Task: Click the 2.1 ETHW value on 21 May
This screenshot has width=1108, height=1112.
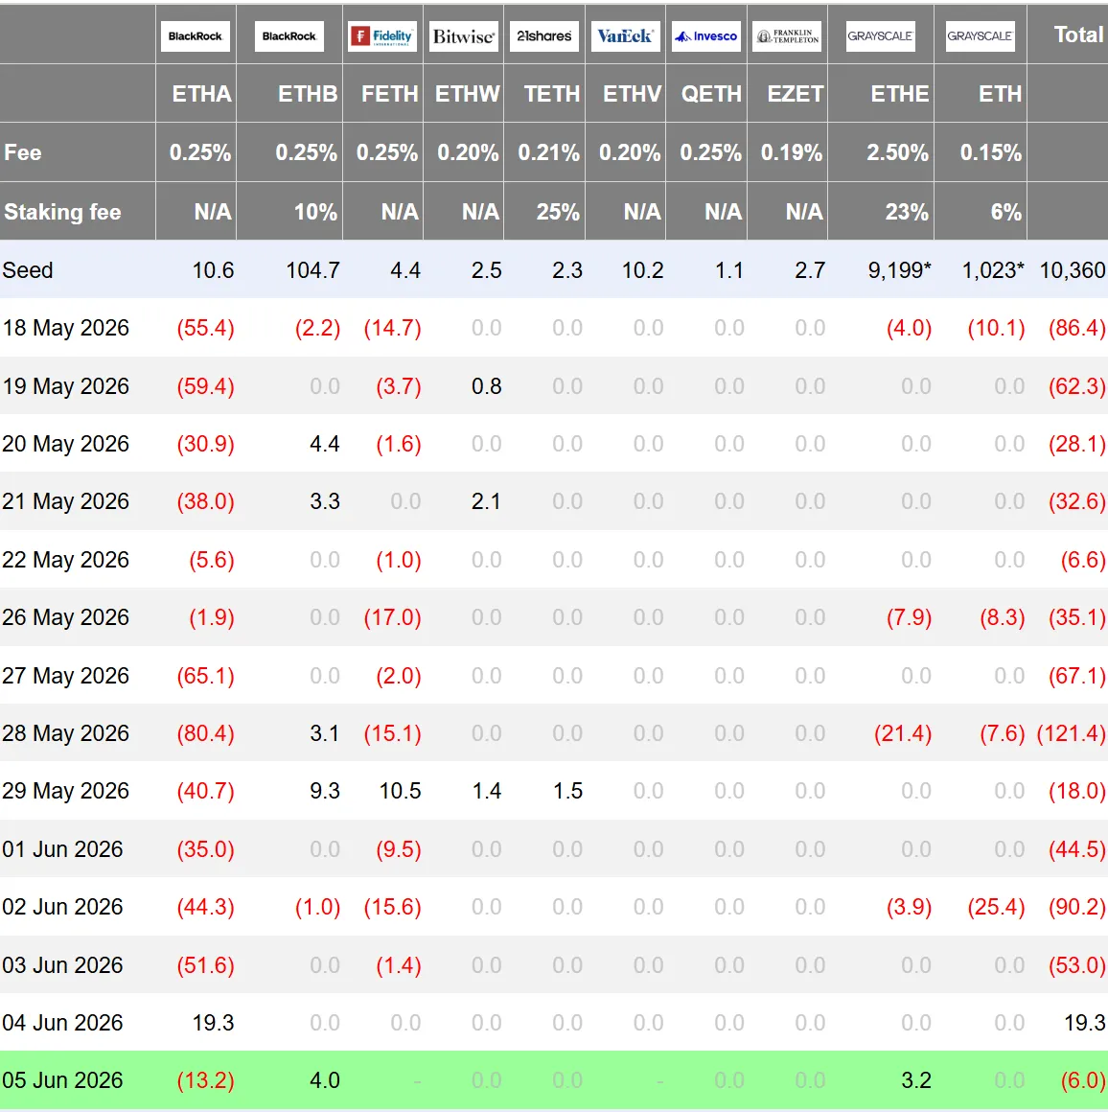Action: [x=486, y=501]
